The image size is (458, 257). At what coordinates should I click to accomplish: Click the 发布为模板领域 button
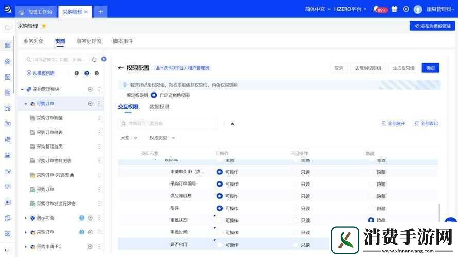pyautogui.click(x=432, y=26)
